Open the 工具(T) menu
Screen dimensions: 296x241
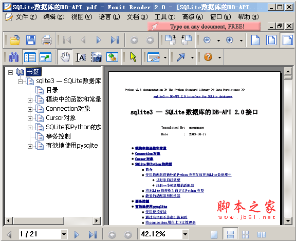point(165,17)
